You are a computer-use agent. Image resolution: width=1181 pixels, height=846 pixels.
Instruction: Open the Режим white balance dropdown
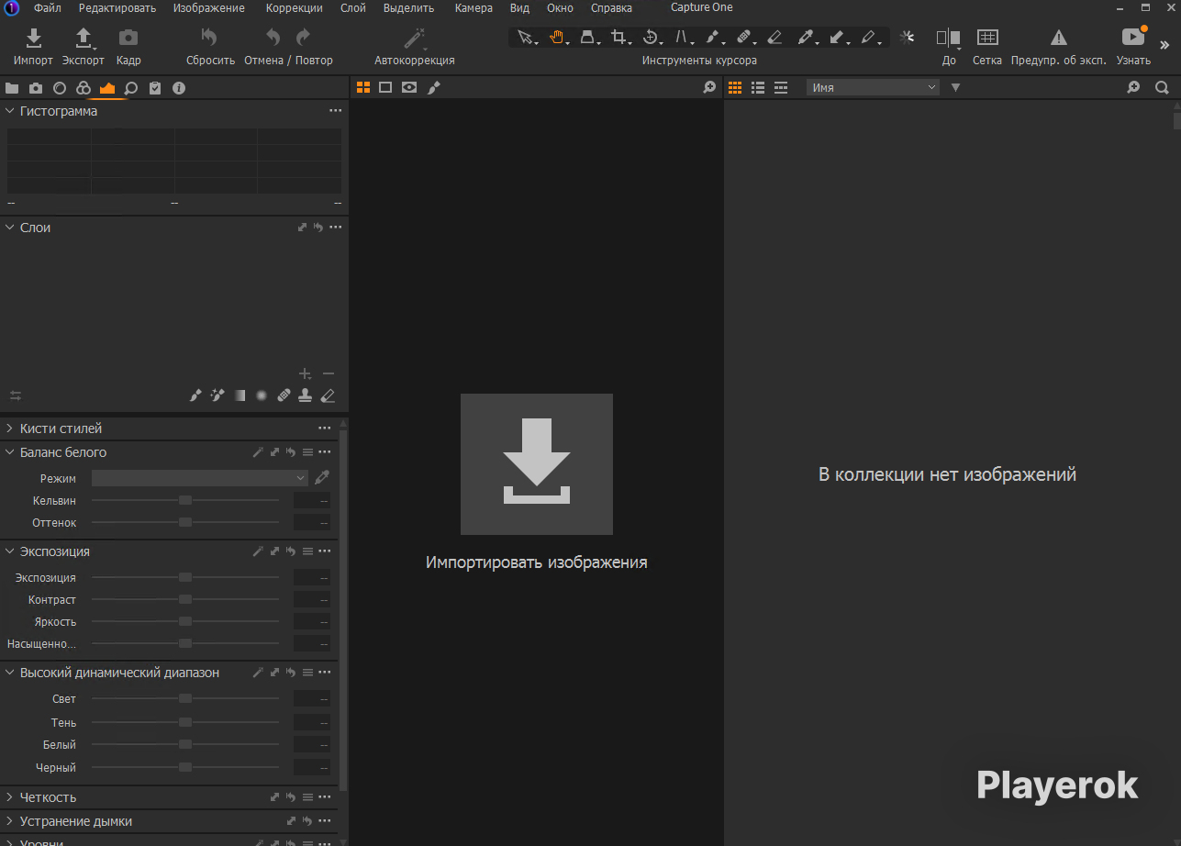click(x=200, y=478)
